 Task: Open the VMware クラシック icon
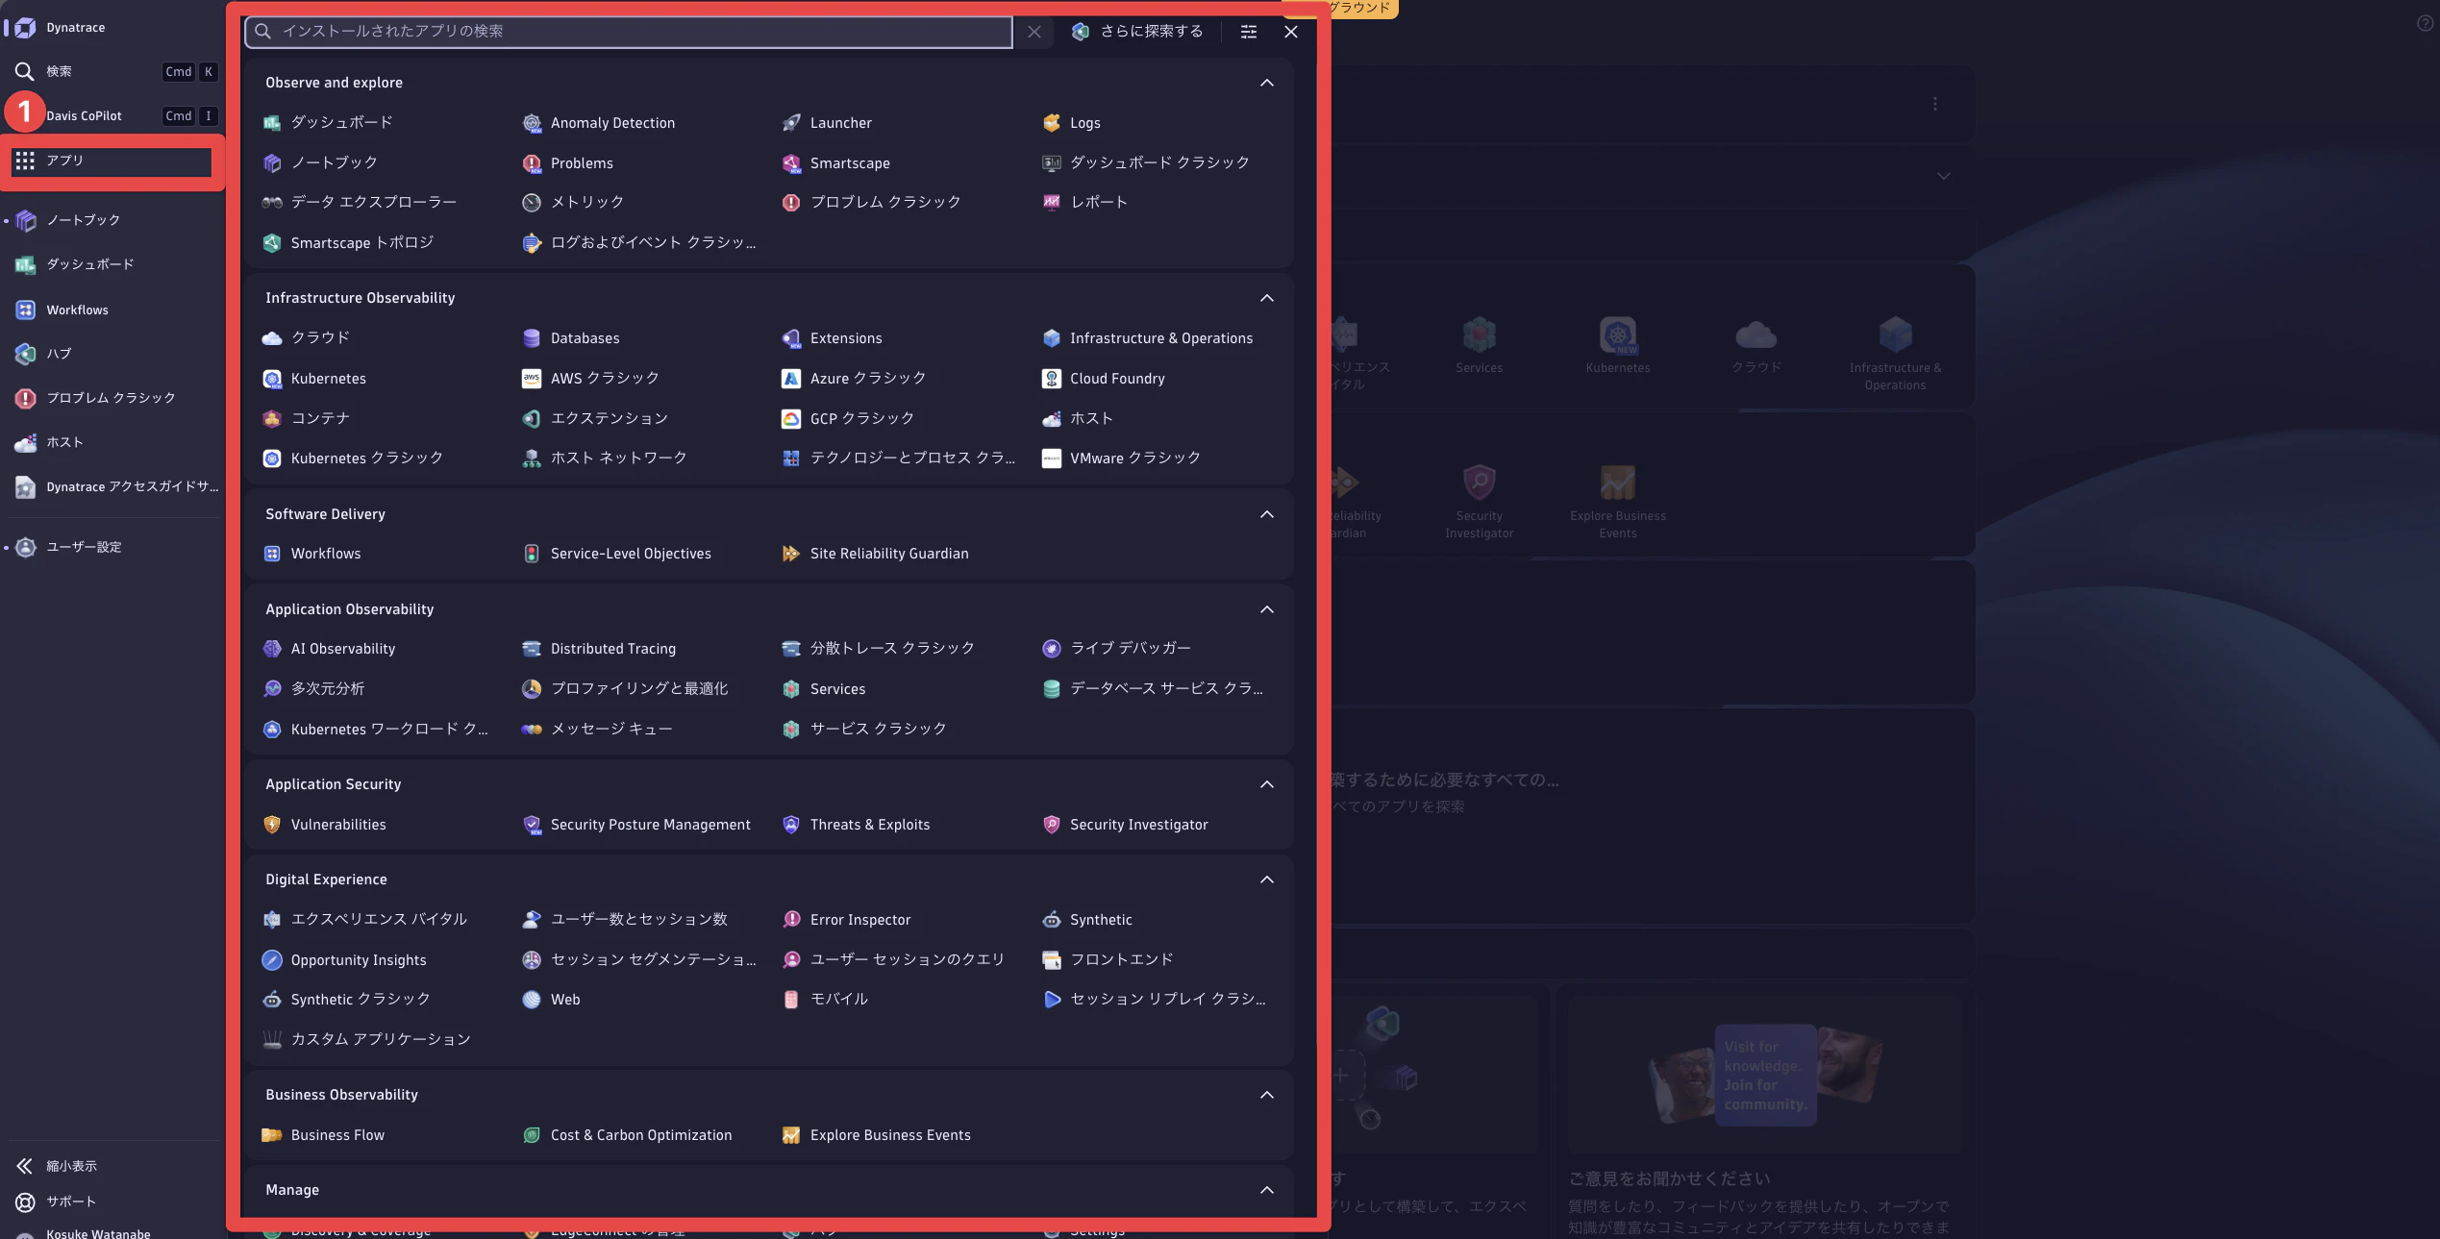click(1051, 458)
